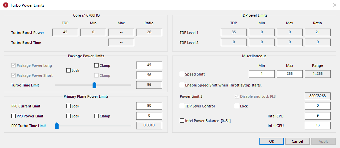Image resolution: width=340 pixels, height=148 pixels.
Task: Click the PP0 Power Limit value field
Action: pyautogui.click(x=149, y=116)
